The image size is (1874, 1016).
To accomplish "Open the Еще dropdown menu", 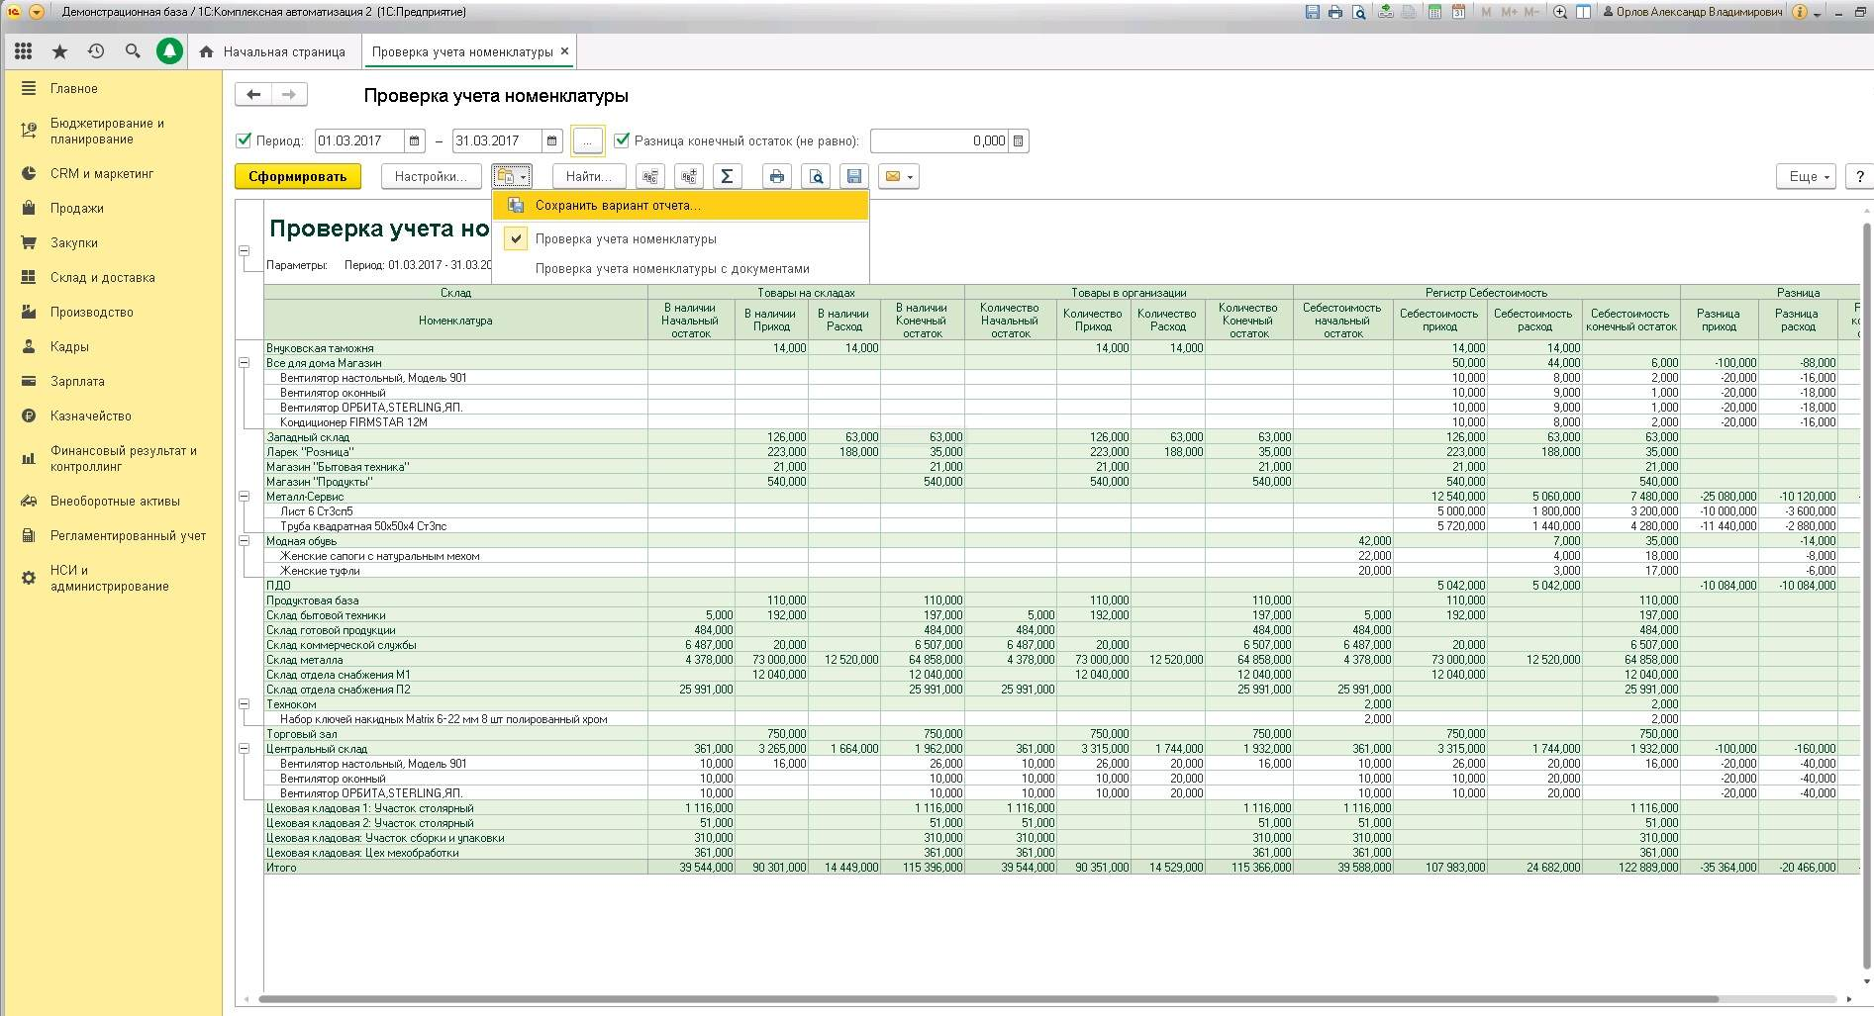I will click(1807, 176).
